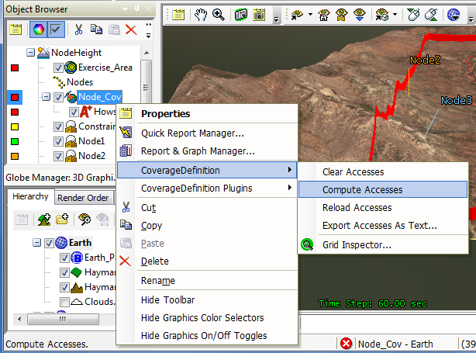Viewport: 476px width, 353px height.
Task: Click the red Delete X in Object Browser toolbar
Action: click(x=131, y=29)
